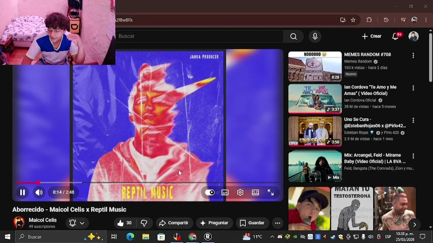433x243 pixels.
Task: Open the 11°C weather widget
Action: pos(253,237)
